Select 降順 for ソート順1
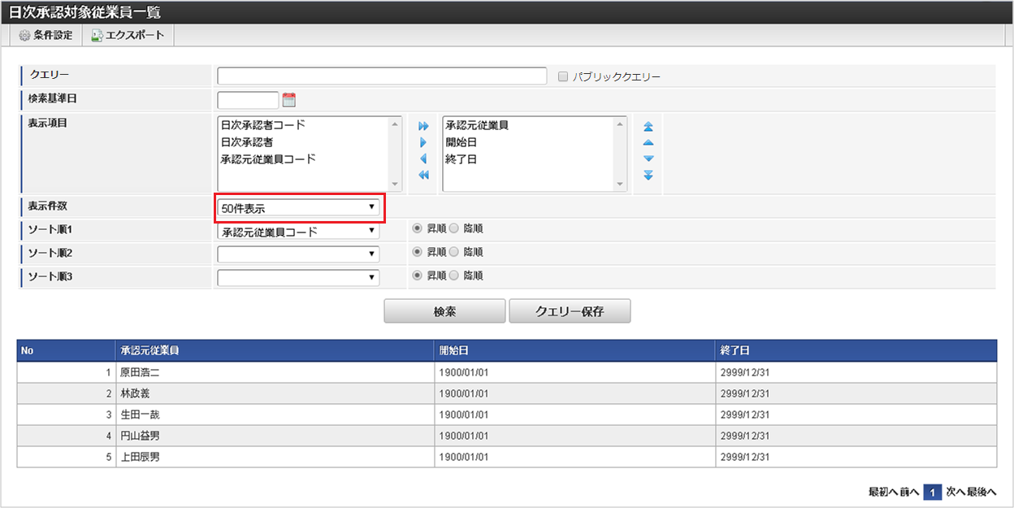Viewport: 1014px width, 508px height. 453,228
